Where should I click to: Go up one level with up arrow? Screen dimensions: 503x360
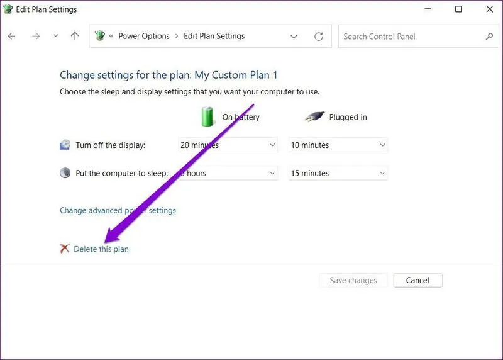pos(75,37)
